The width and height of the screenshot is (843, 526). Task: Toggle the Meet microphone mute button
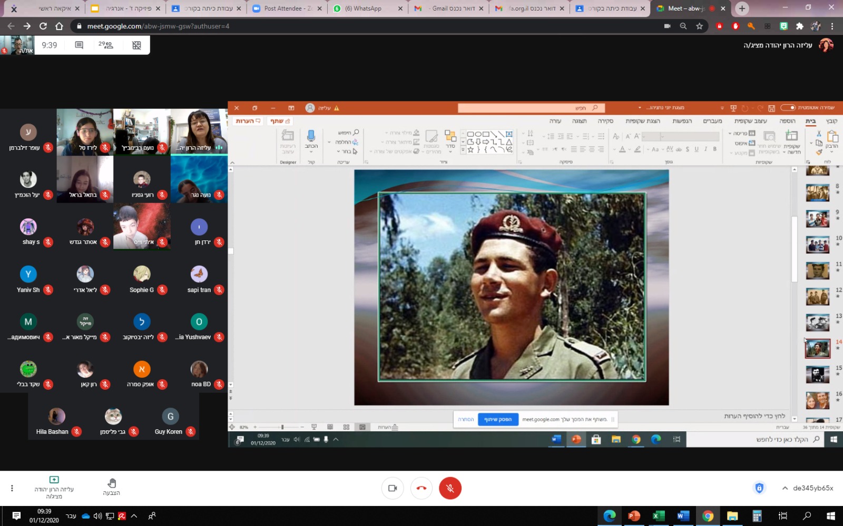click(x=450, y=488)
